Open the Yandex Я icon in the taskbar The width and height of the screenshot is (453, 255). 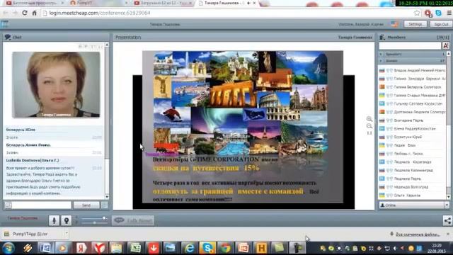(81, 248)
